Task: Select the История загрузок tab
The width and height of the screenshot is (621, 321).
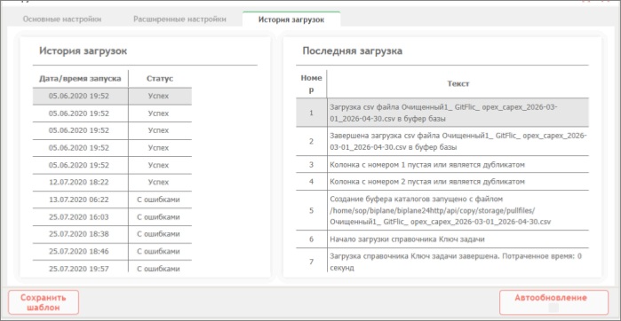Action: point(291,20)
